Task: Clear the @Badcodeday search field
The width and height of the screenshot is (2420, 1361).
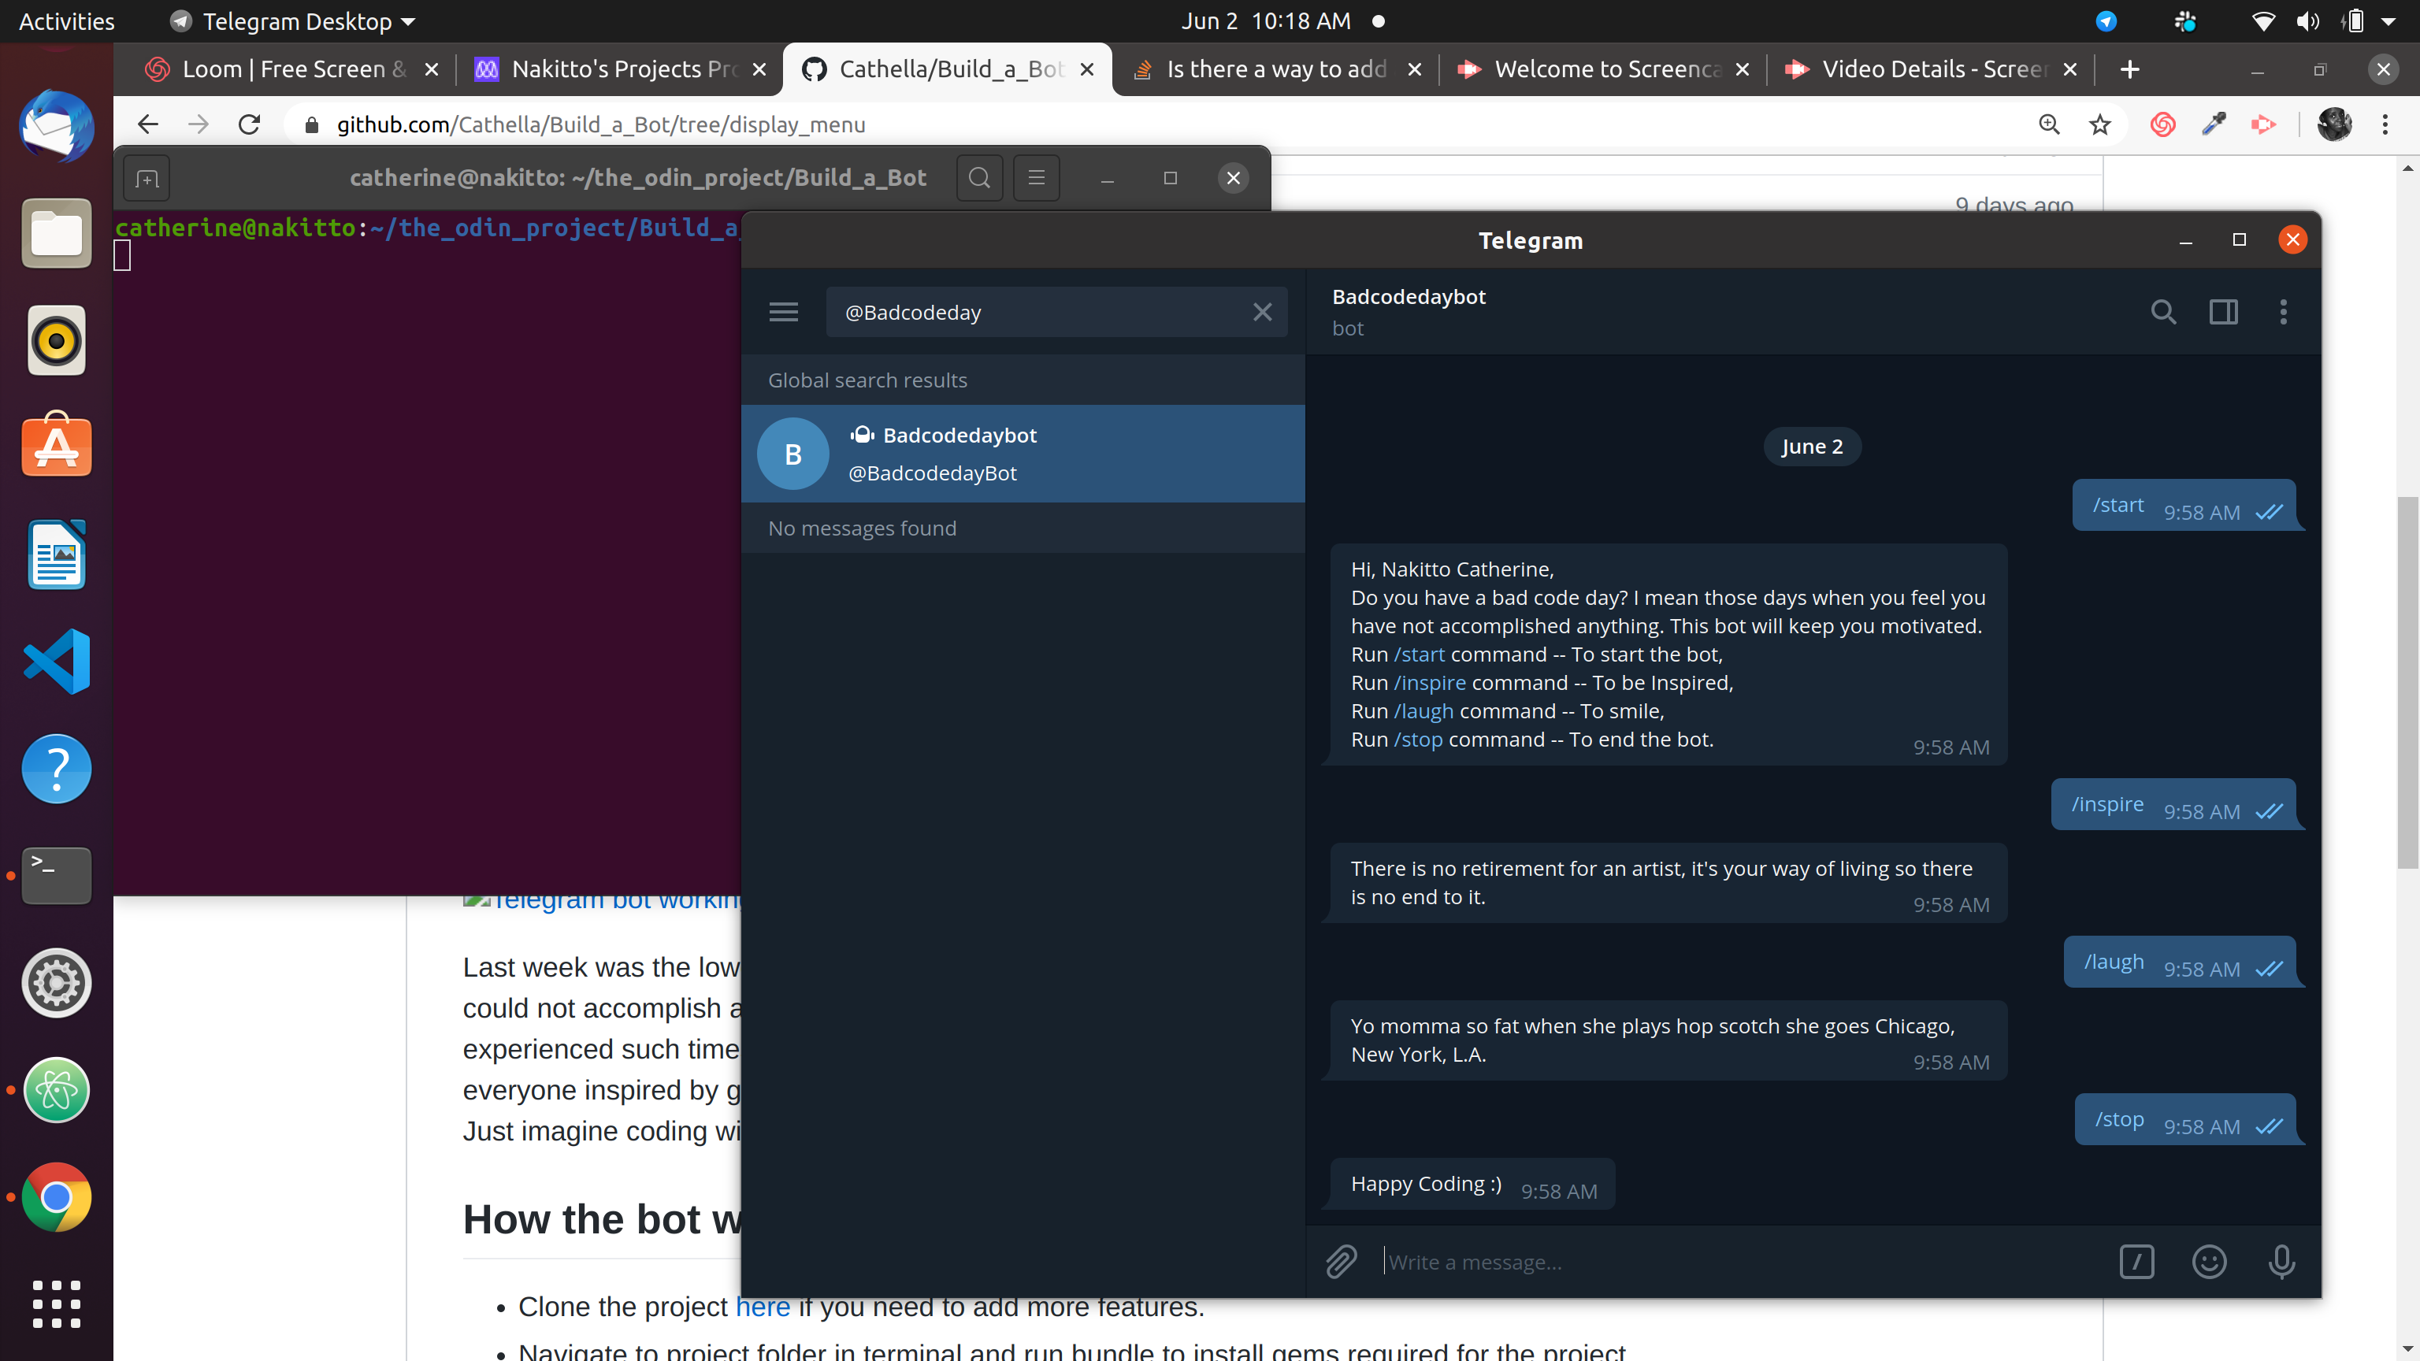Action: [x=1262, y=312]
